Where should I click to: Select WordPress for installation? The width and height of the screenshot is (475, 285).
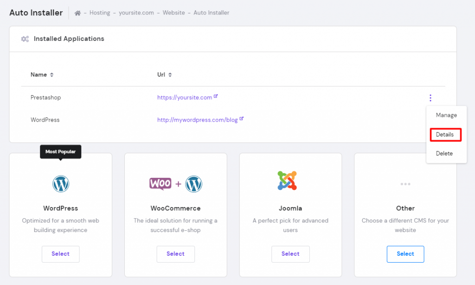[x=60, y=254]
